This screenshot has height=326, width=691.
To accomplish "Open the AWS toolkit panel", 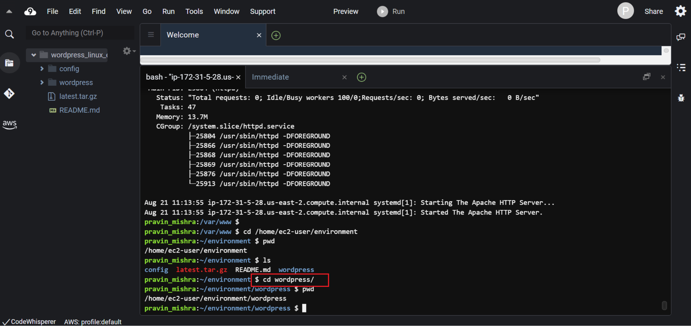I will pos(10,124).
